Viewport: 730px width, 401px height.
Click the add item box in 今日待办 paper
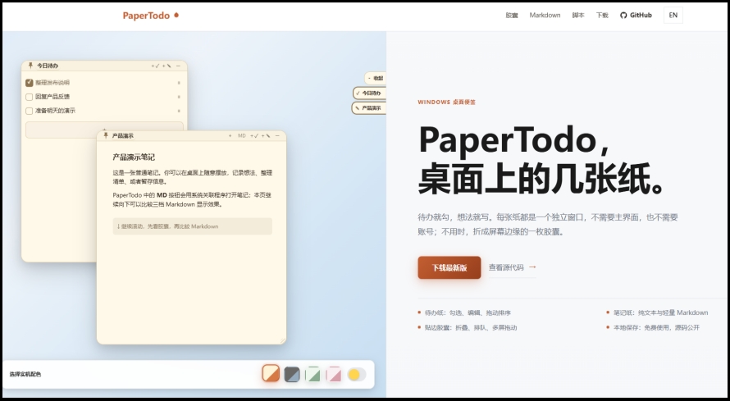point(105,130)
